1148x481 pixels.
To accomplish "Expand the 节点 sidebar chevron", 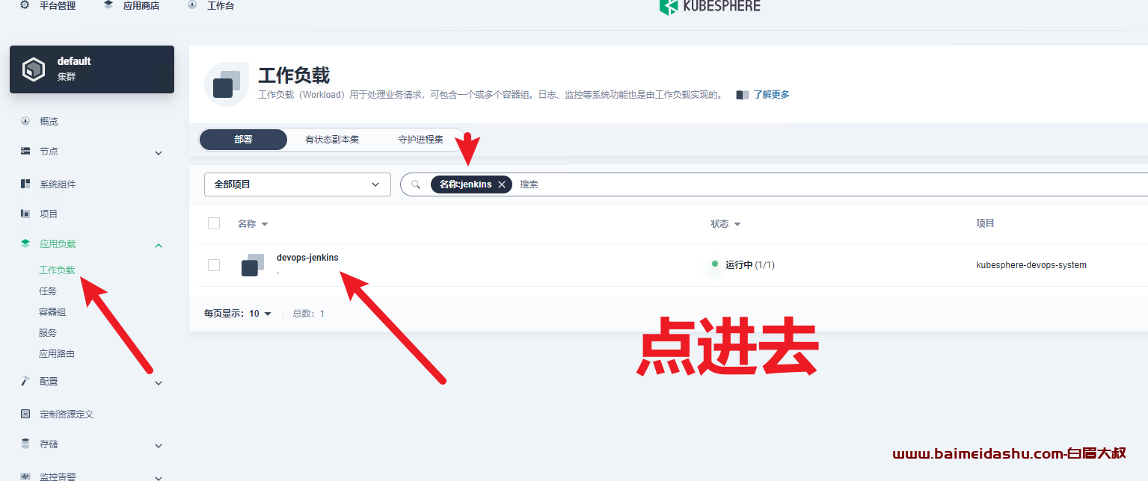I will point(159,153).
